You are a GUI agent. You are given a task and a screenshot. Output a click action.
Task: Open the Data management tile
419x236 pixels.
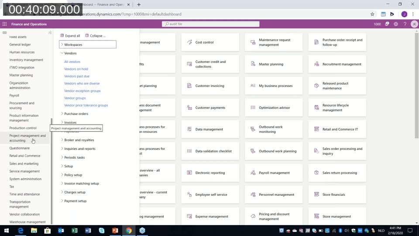coord(210,129)
